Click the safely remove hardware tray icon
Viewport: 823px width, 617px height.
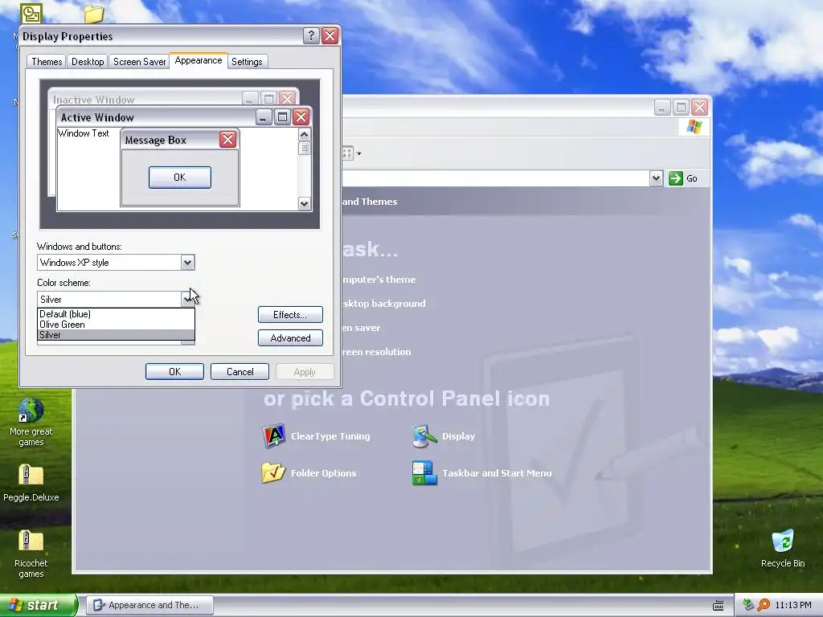pyautogui.click(x=748, y=605)
